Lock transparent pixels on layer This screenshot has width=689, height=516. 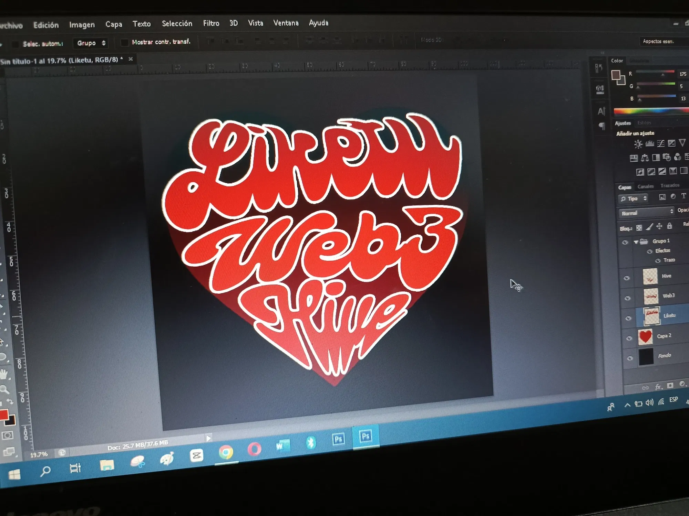(x=639, y=228)
